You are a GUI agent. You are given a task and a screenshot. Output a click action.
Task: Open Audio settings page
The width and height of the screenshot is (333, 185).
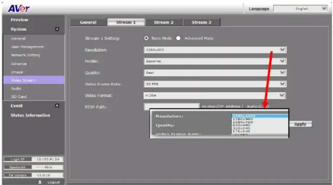click(16, 89)
